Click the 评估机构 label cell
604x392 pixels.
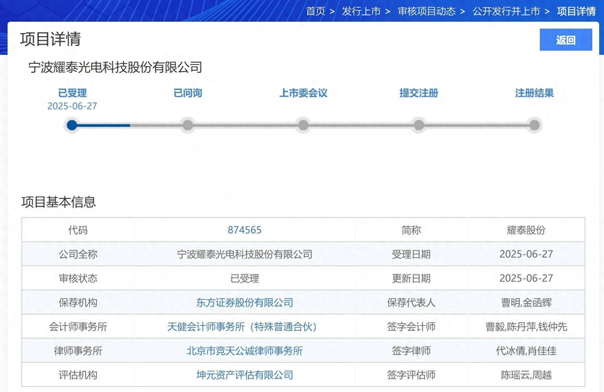point(78,375)
